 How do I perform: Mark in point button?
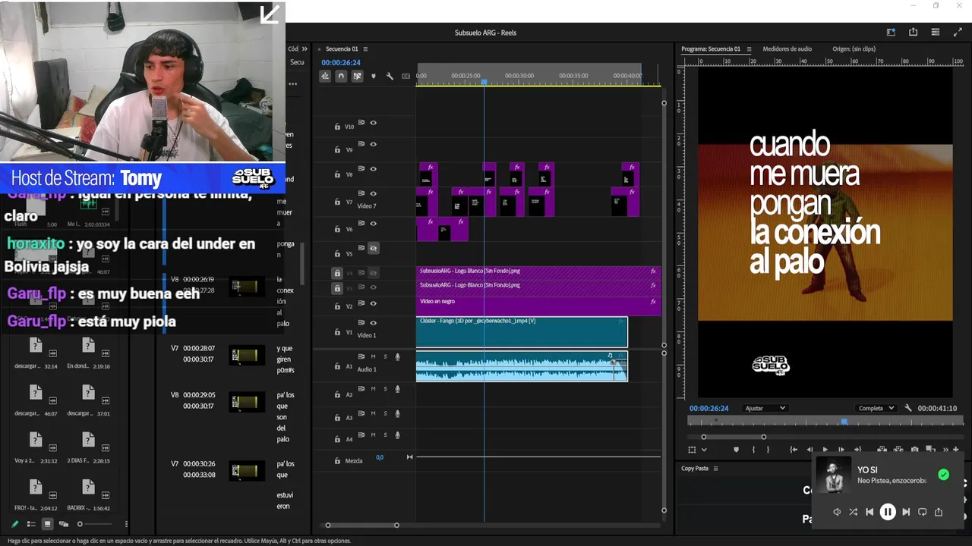[x=753, y=450]
